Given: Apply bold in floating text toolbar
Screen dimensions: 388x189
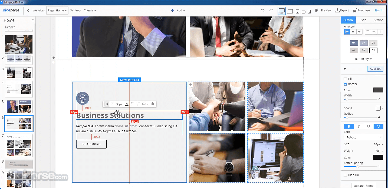Looking at the screenshot, I should [x=107, y=104].
